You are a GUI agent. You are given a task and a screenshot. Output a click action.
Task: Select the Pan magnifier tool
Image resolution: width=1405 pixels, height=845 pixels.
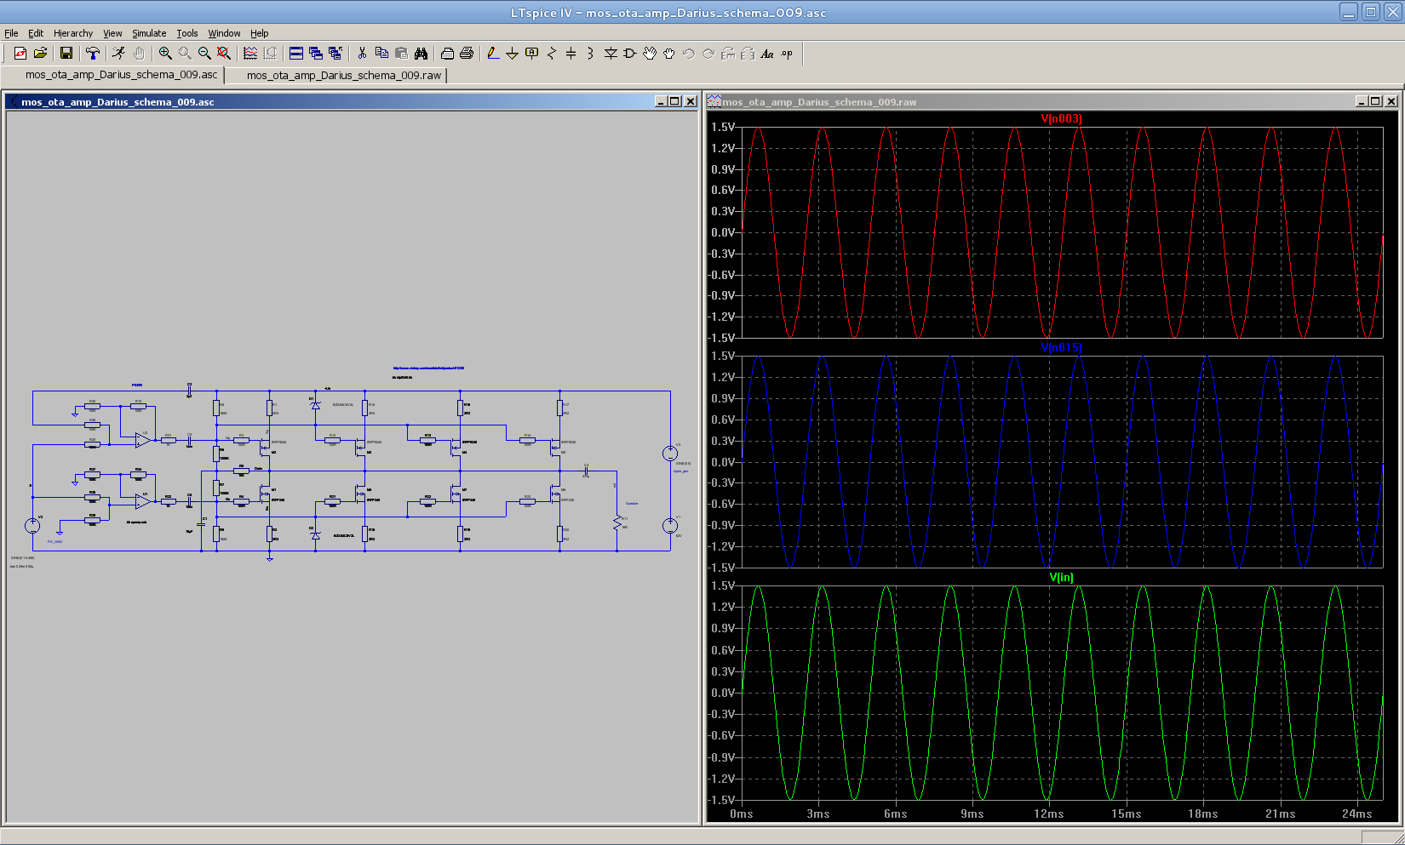point(185,53)
